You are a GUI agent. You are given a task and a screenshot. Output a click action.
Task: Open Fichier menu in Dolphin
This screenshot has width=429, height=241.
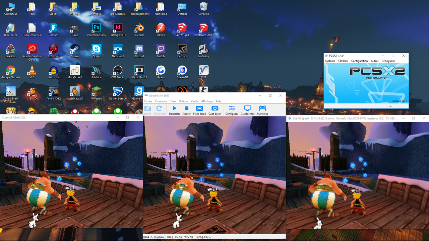point(148,101)
